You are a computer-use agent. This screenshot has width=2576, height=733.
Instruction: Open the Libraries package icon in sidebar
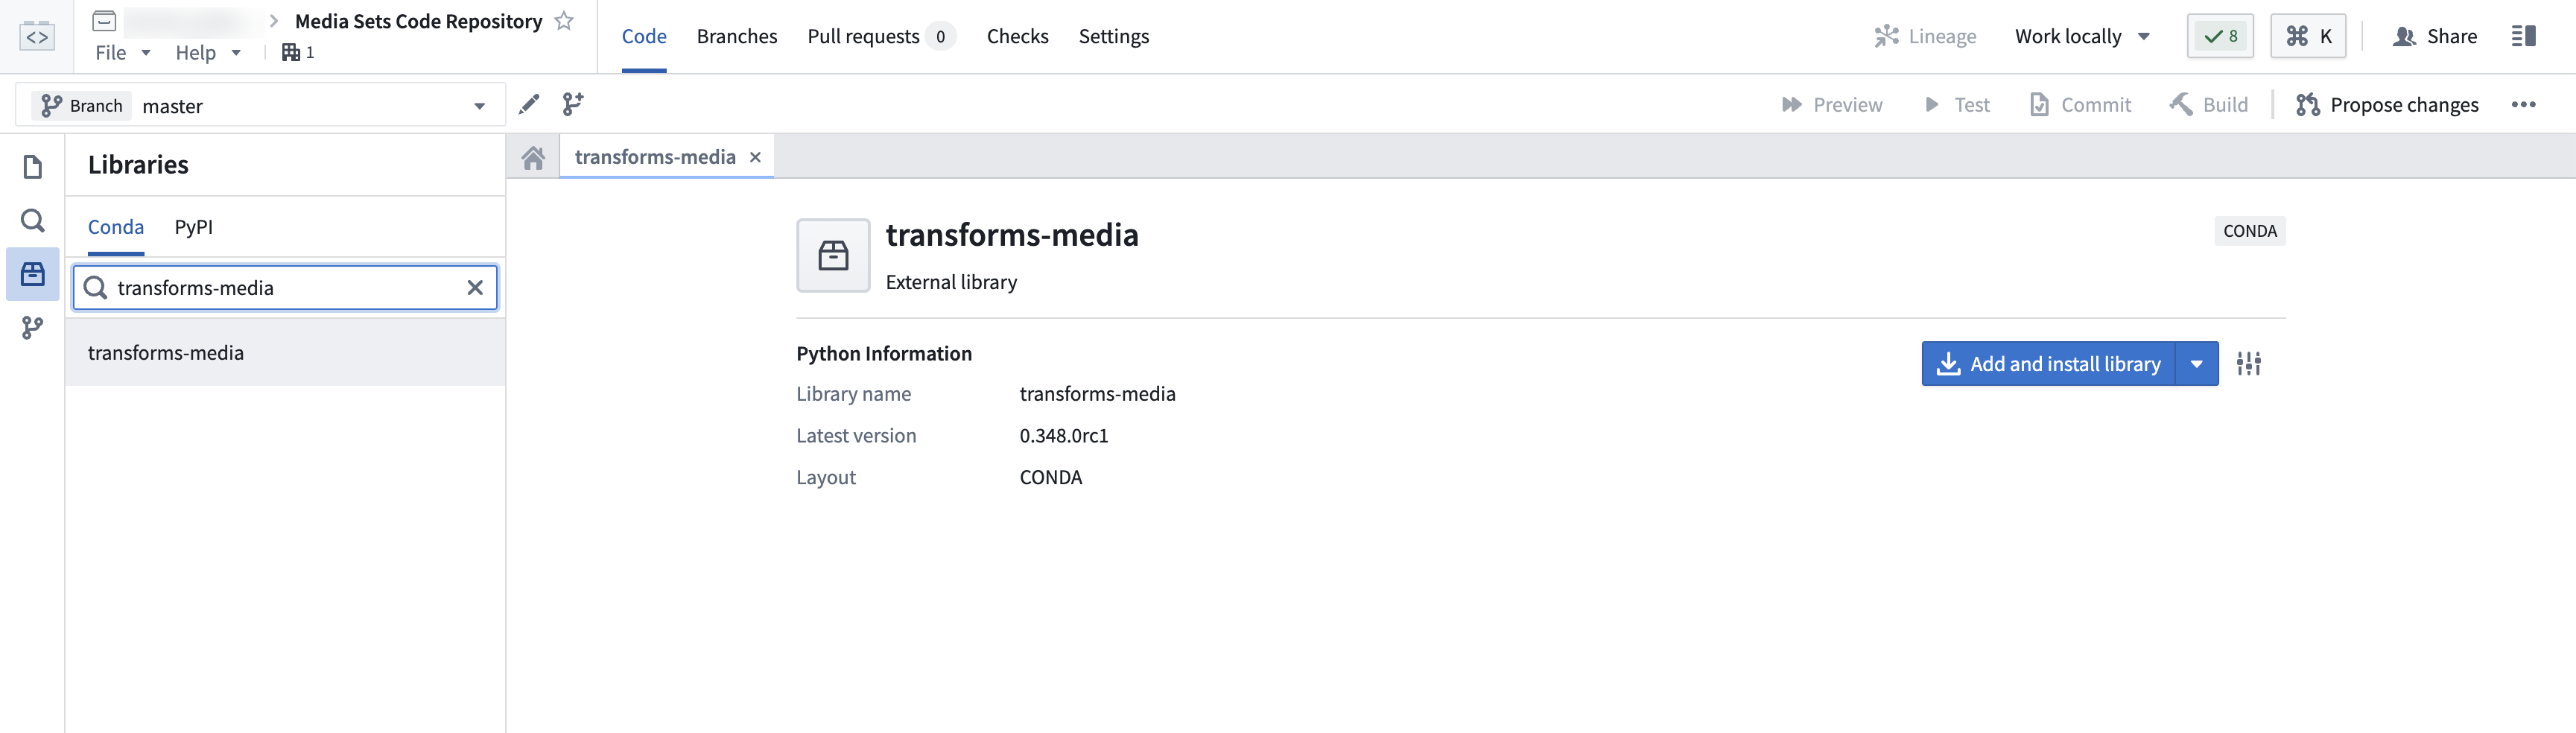pos(32,274)
